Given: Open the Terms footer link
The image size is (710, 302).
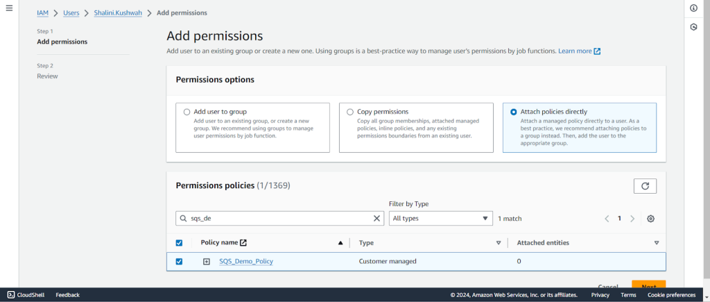Looking at the screenshot, I should point(628,295).
